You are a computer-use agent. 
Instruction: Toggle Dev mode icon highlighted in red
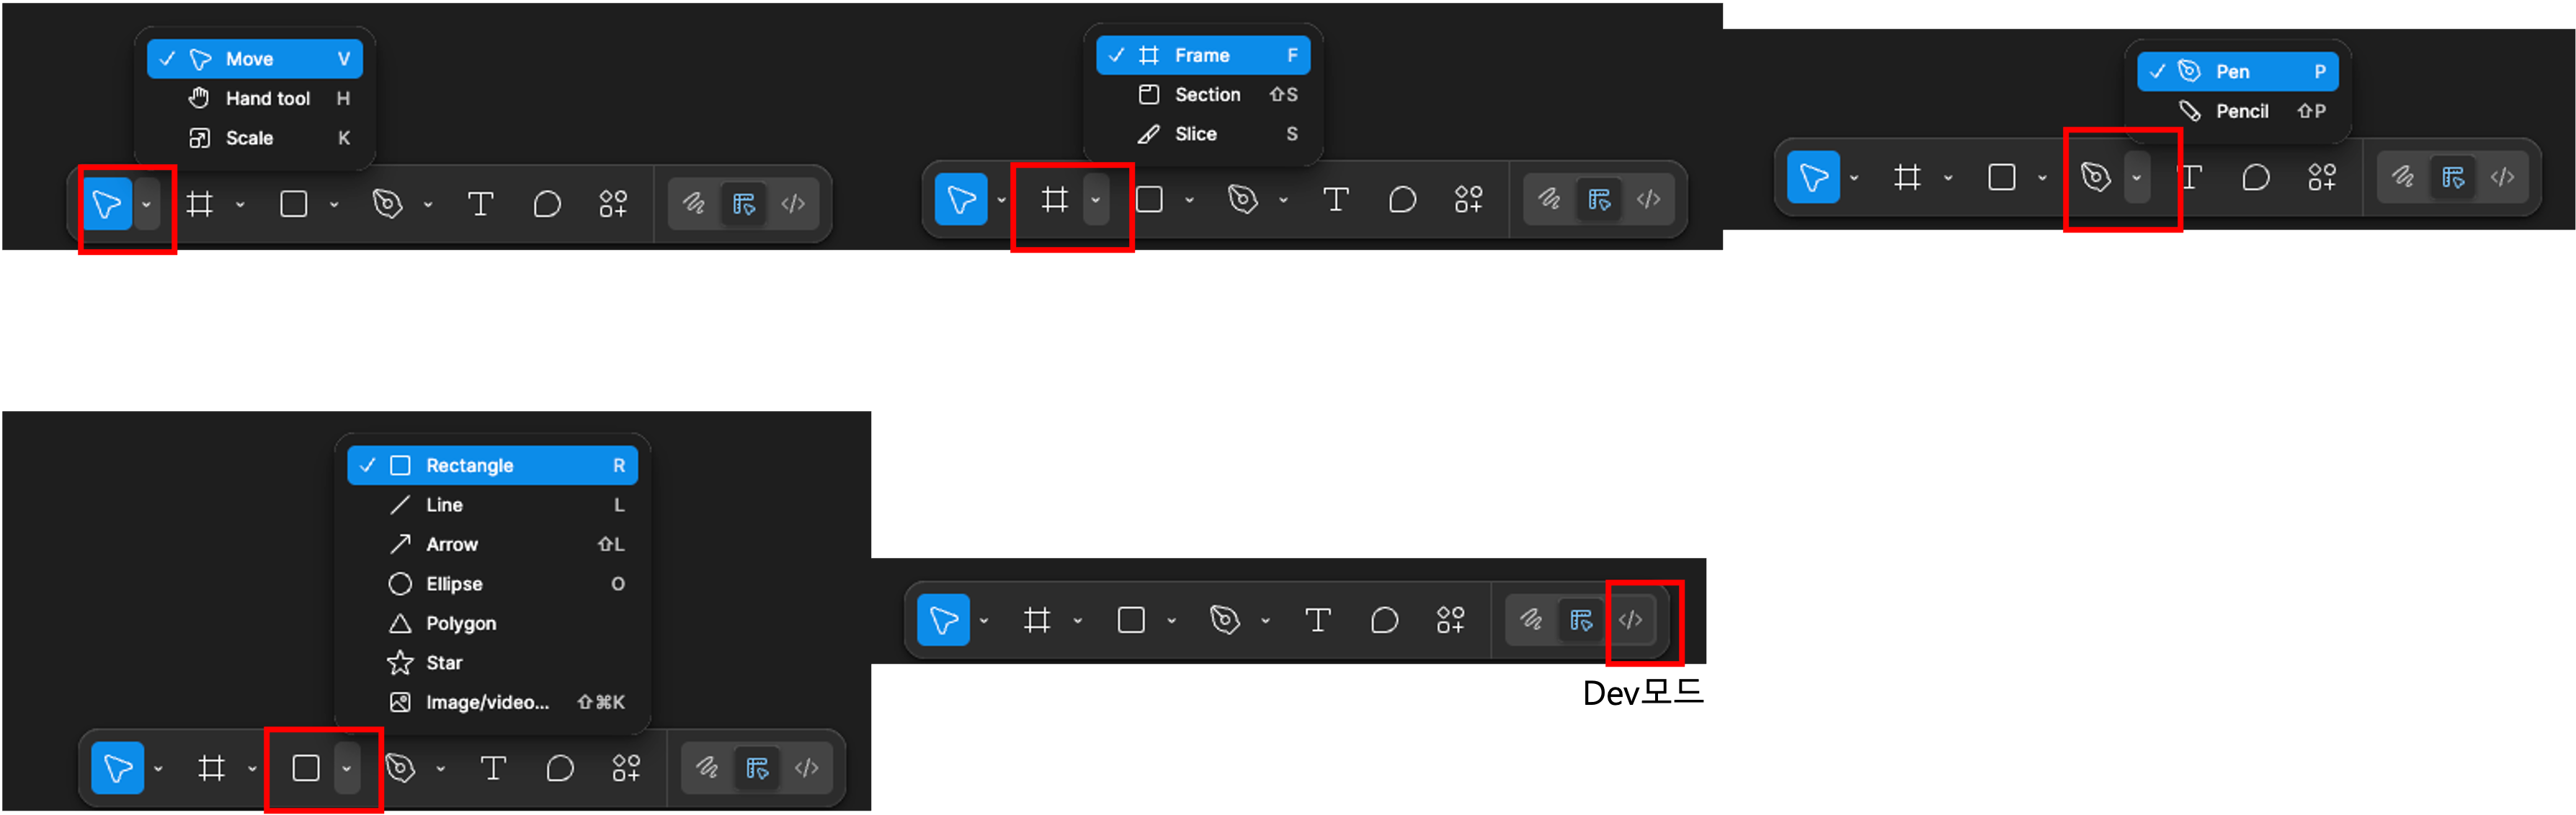pos(1630,620)
